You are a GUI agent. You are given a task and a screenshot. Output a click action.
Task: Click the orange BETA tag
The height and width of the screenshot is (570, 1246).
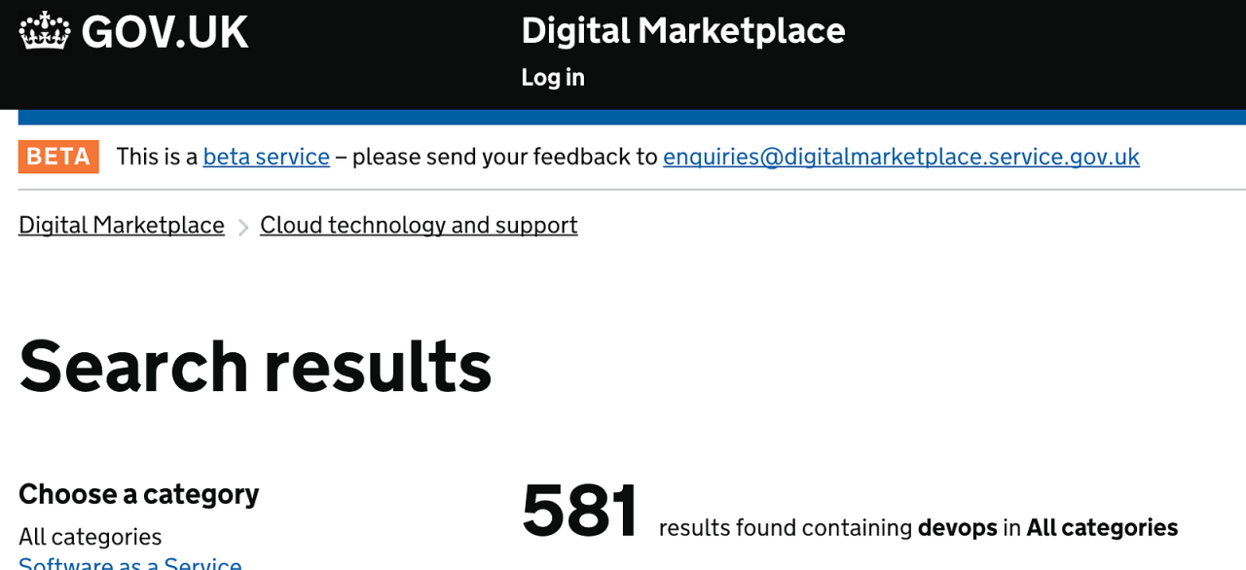click(58, 157)
